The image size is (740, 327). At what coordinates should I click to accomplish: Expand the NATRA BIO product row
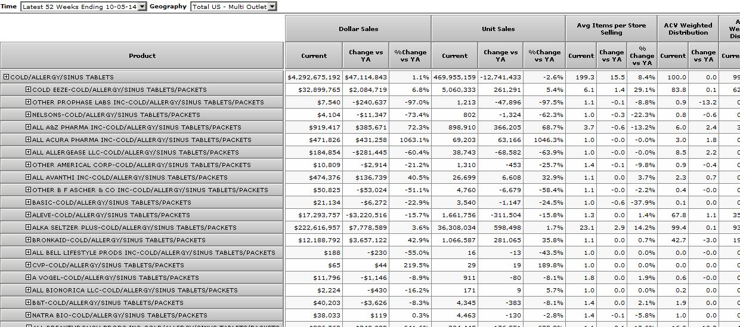coord(28,315)
